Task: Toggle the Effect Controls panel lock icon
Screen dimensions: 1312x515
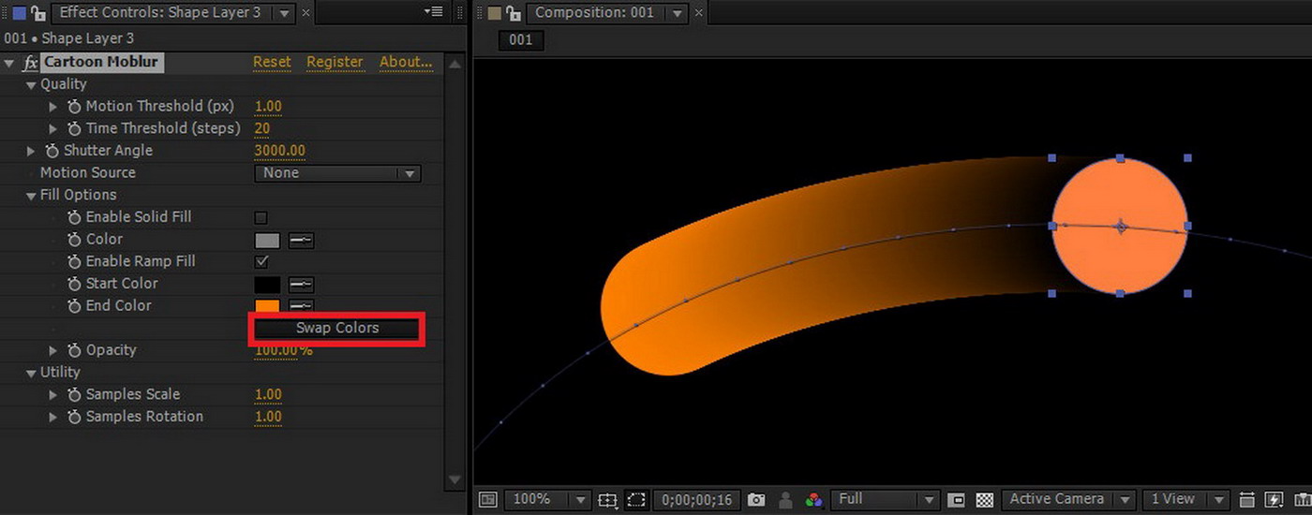Action: (37, 13)
